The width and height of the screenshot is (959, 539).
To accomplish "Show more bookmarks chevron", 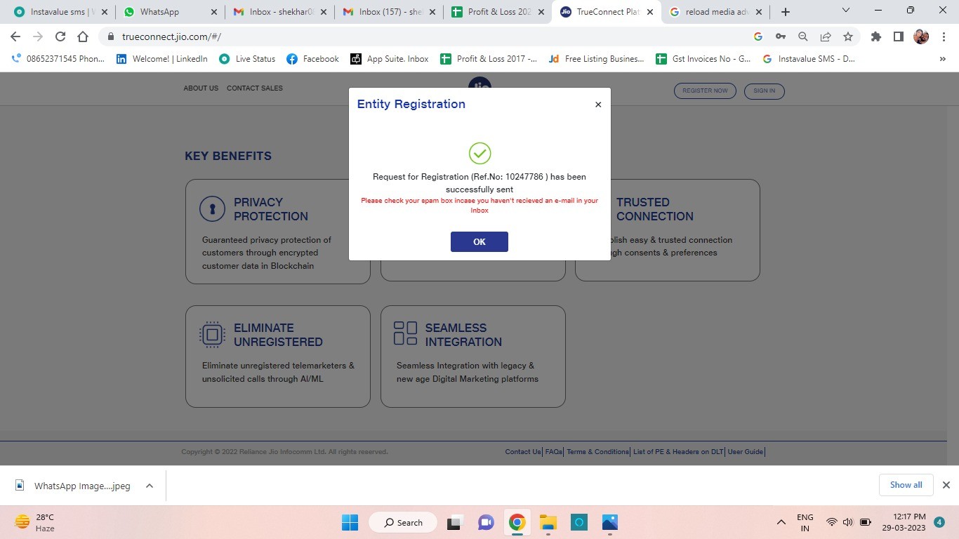I will 942,59.
